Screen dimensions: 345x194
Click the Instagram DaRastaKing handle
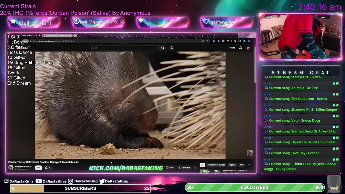pyautogui.click(x=86, y=181)
